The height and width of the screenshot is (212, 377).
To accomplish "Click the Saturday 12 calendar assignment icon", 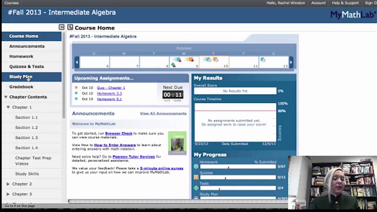I will 263,60.
